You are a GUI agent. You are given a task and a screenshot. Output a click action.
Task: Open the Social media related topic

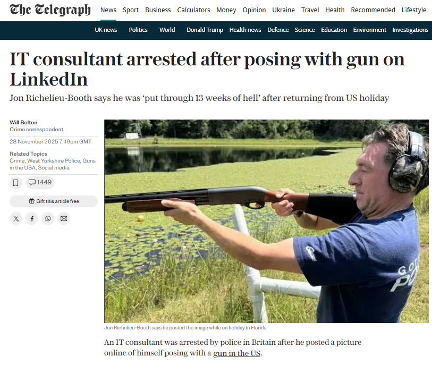click(54, 167)
